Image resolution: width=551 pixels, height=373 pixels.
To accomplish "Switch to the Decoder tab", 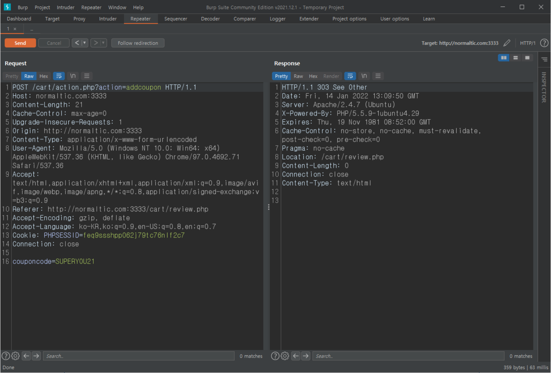I will (210, 19).
